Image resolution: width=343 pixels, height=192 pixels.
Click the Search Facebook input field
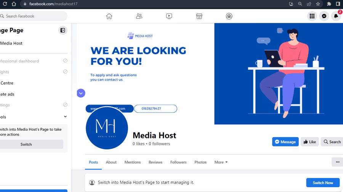[x=33, y=16]
